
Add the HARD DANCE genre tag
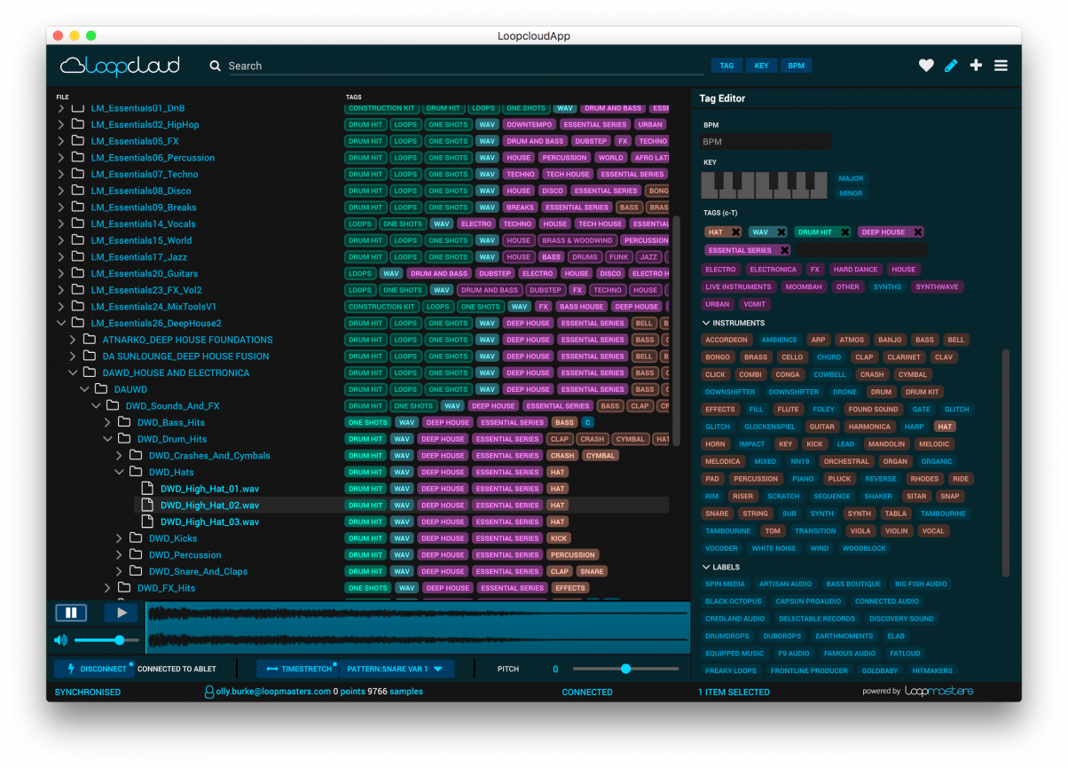click(x=855, y=270)
